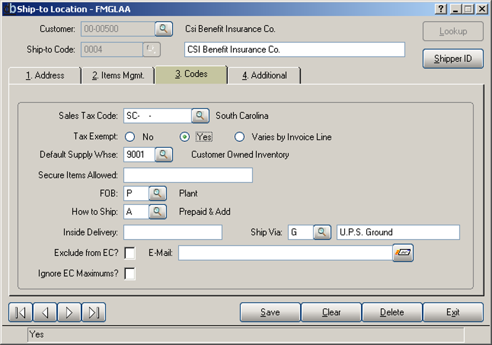Image resolution: width=492 pixels, height=345 pixels.
Task: Click the Customer Owned Inventory text
Action: point(240,155)
